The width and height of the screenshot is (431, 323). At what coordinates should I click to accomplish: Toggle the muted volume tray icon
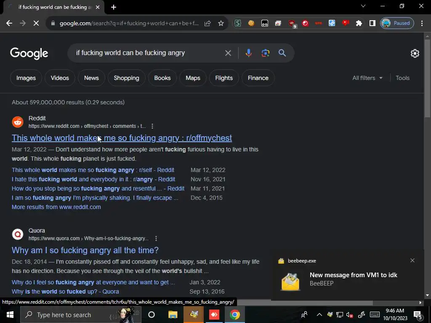349,315
